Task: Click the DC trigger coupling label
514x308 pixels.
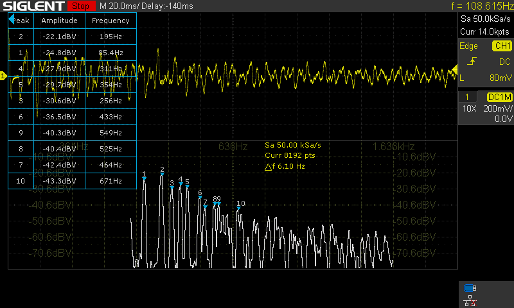Action: [505, 62]
